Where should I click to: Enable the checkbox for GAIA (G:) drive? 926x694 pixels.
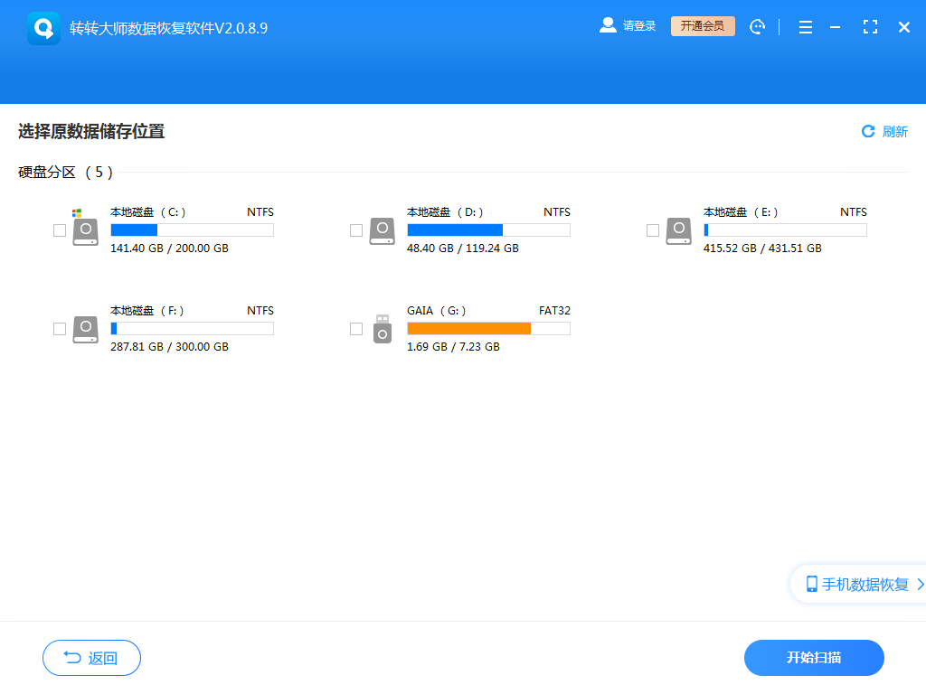tap(356, 329)
